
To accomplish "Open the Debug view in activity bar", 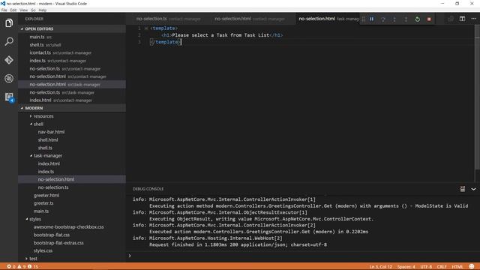I will [x=9, y=78].
